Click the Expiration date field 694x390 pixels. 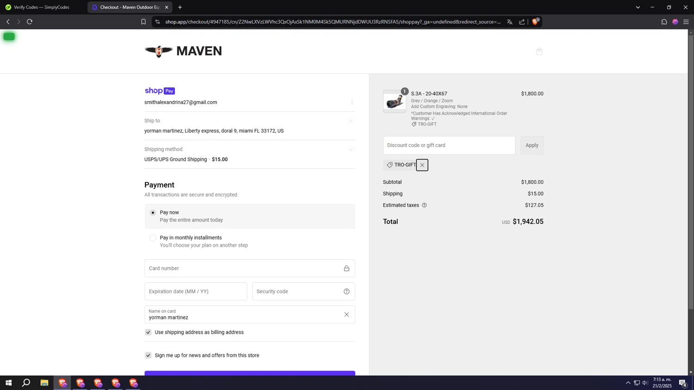pyautogui.click(x=196, y=292)
